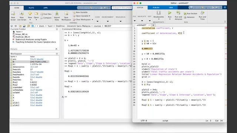Open Workspace panel actions menu
This screenshot has width=237, height=133.
pyautogui.click(x=57, y=54)
